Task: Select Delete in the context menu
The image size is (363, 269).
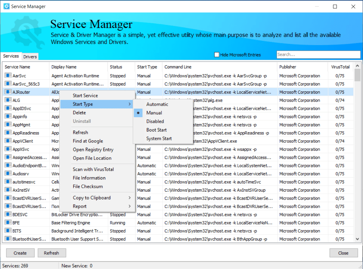Action: point(97,113)
